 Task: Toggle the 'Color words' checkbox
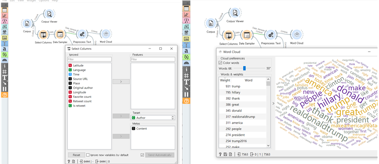(220, 63)
